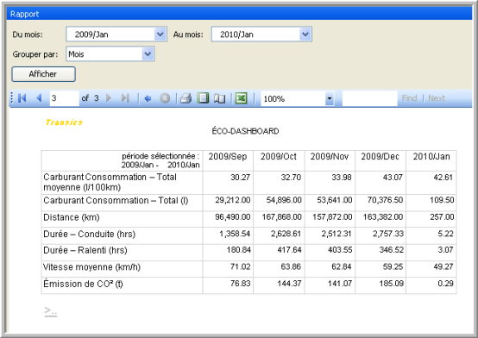
Task: Click the grey stop rendering icon
Action: [x=165, y=98]
